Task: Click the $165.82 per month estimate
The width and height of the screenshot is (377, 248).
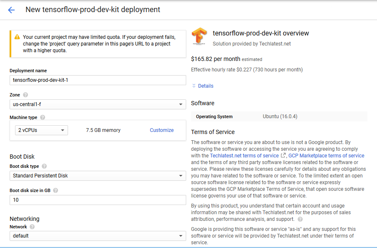Action: [215, 59]
